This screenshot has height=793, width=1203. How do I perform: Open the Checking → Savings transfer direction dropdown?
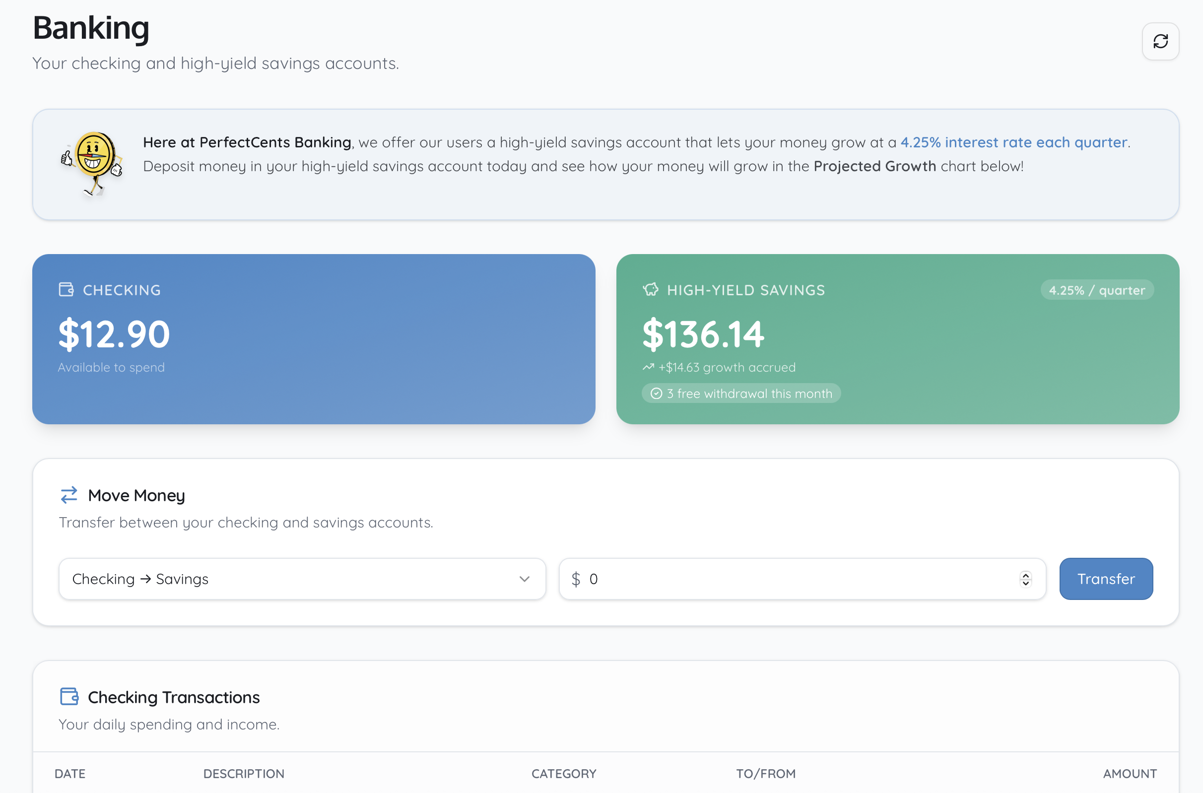click(x=302, y=579)
